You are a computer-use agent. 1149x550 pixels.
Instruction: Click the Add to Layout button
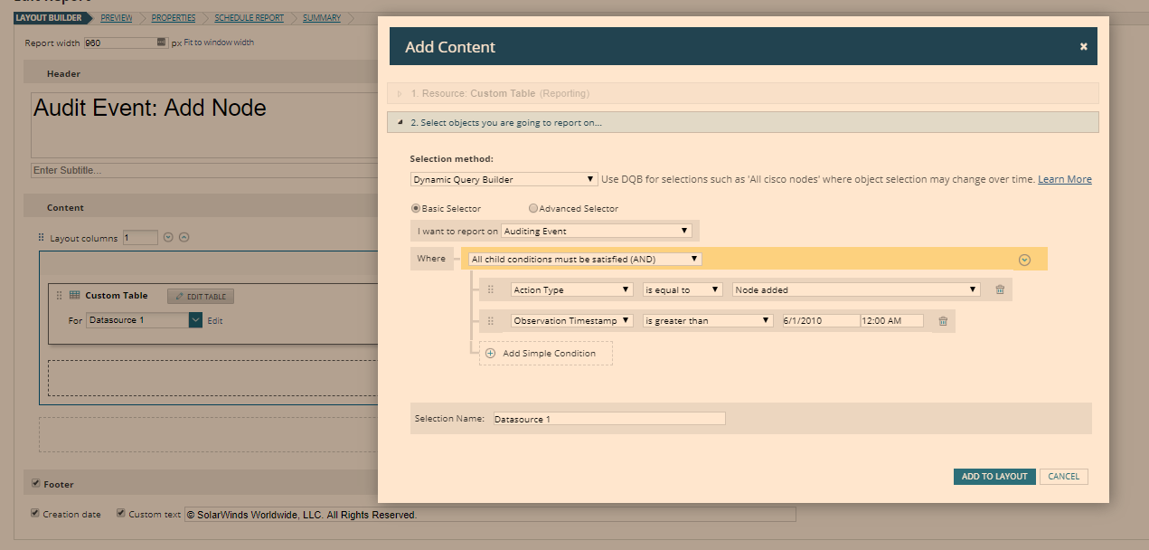[994, 477]
